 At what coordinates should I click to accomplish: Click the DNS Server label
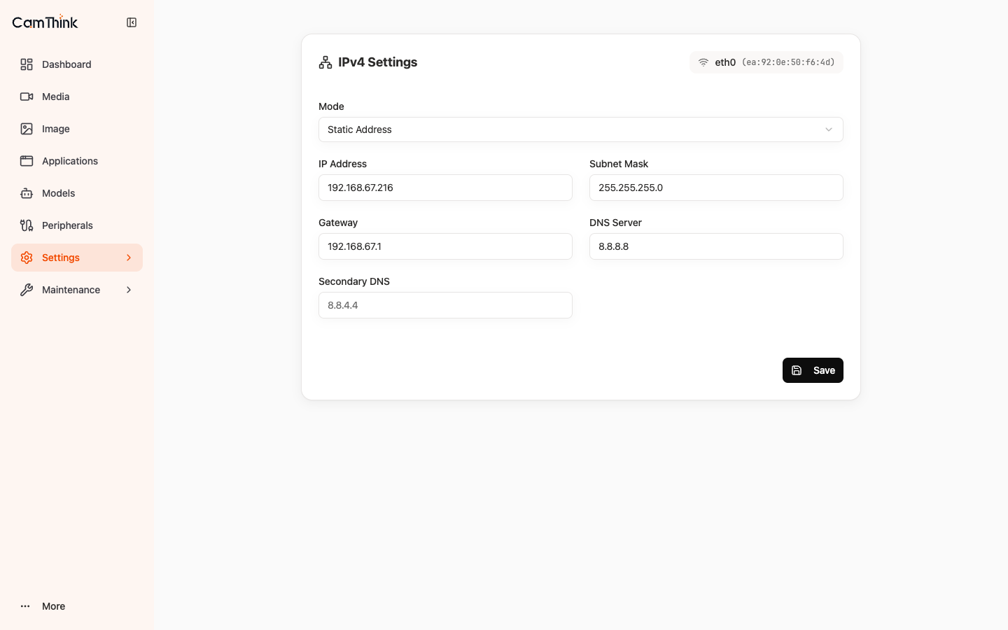point(616,223)
